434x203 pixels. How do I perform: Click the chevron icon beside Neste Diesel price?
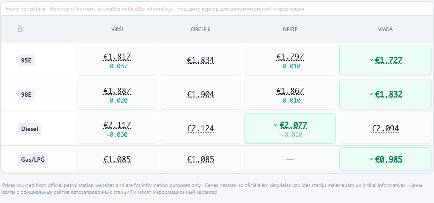[x=276, y=125]
